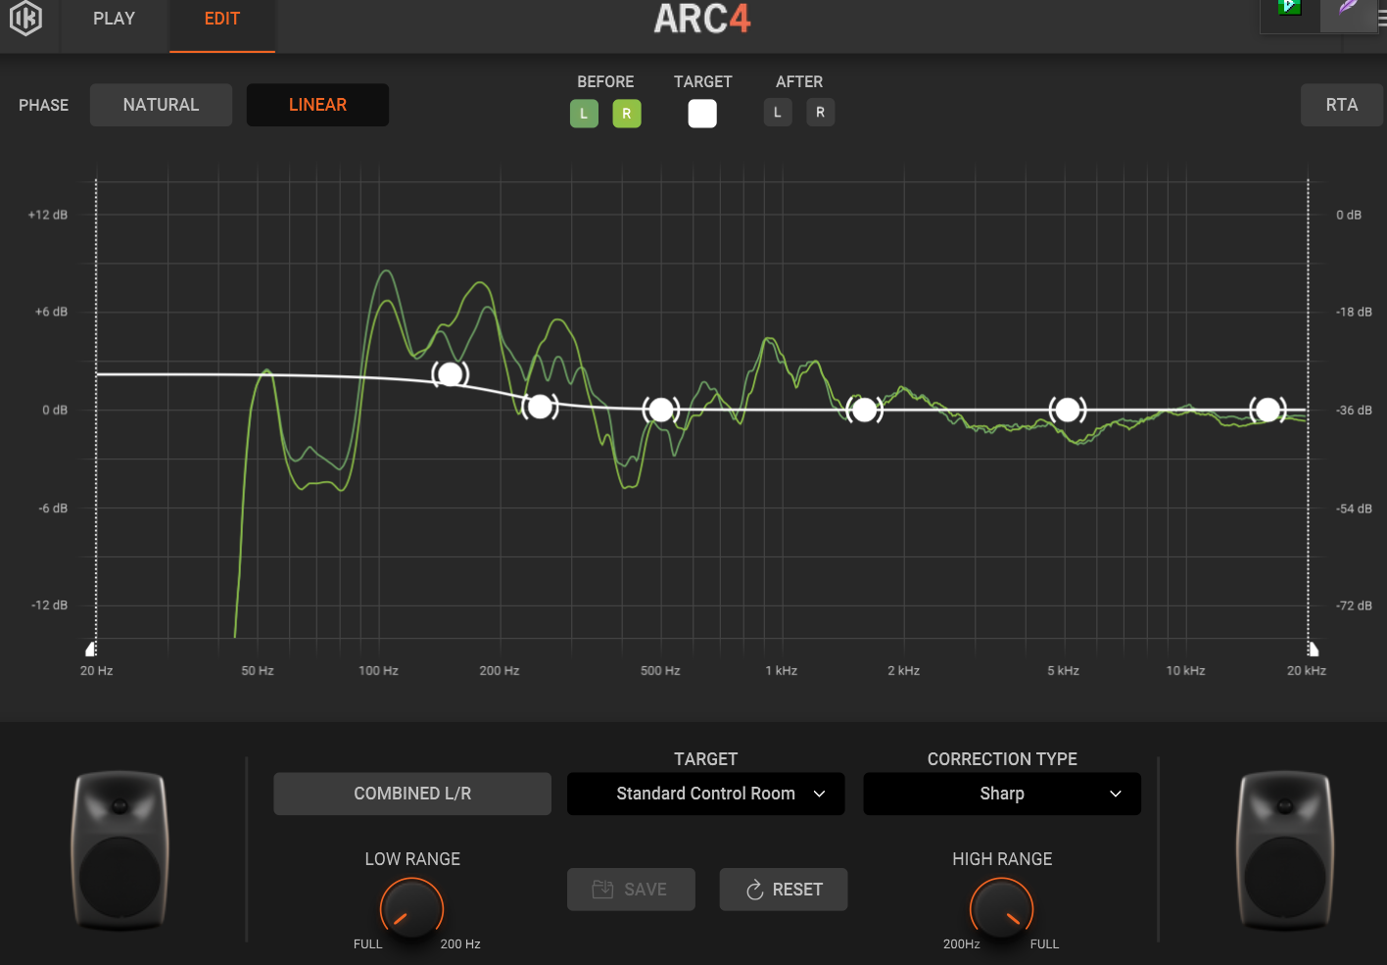Select NATURAL phase mode

click(161, 105)
